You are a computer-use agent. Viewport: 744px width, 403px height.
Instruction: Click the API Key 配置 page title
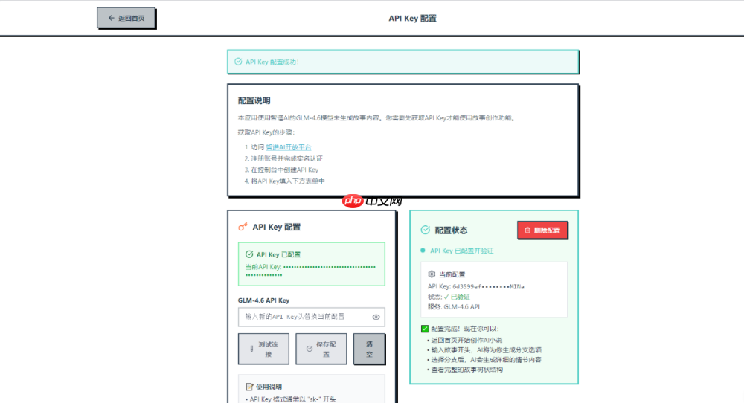click(412, 18)
